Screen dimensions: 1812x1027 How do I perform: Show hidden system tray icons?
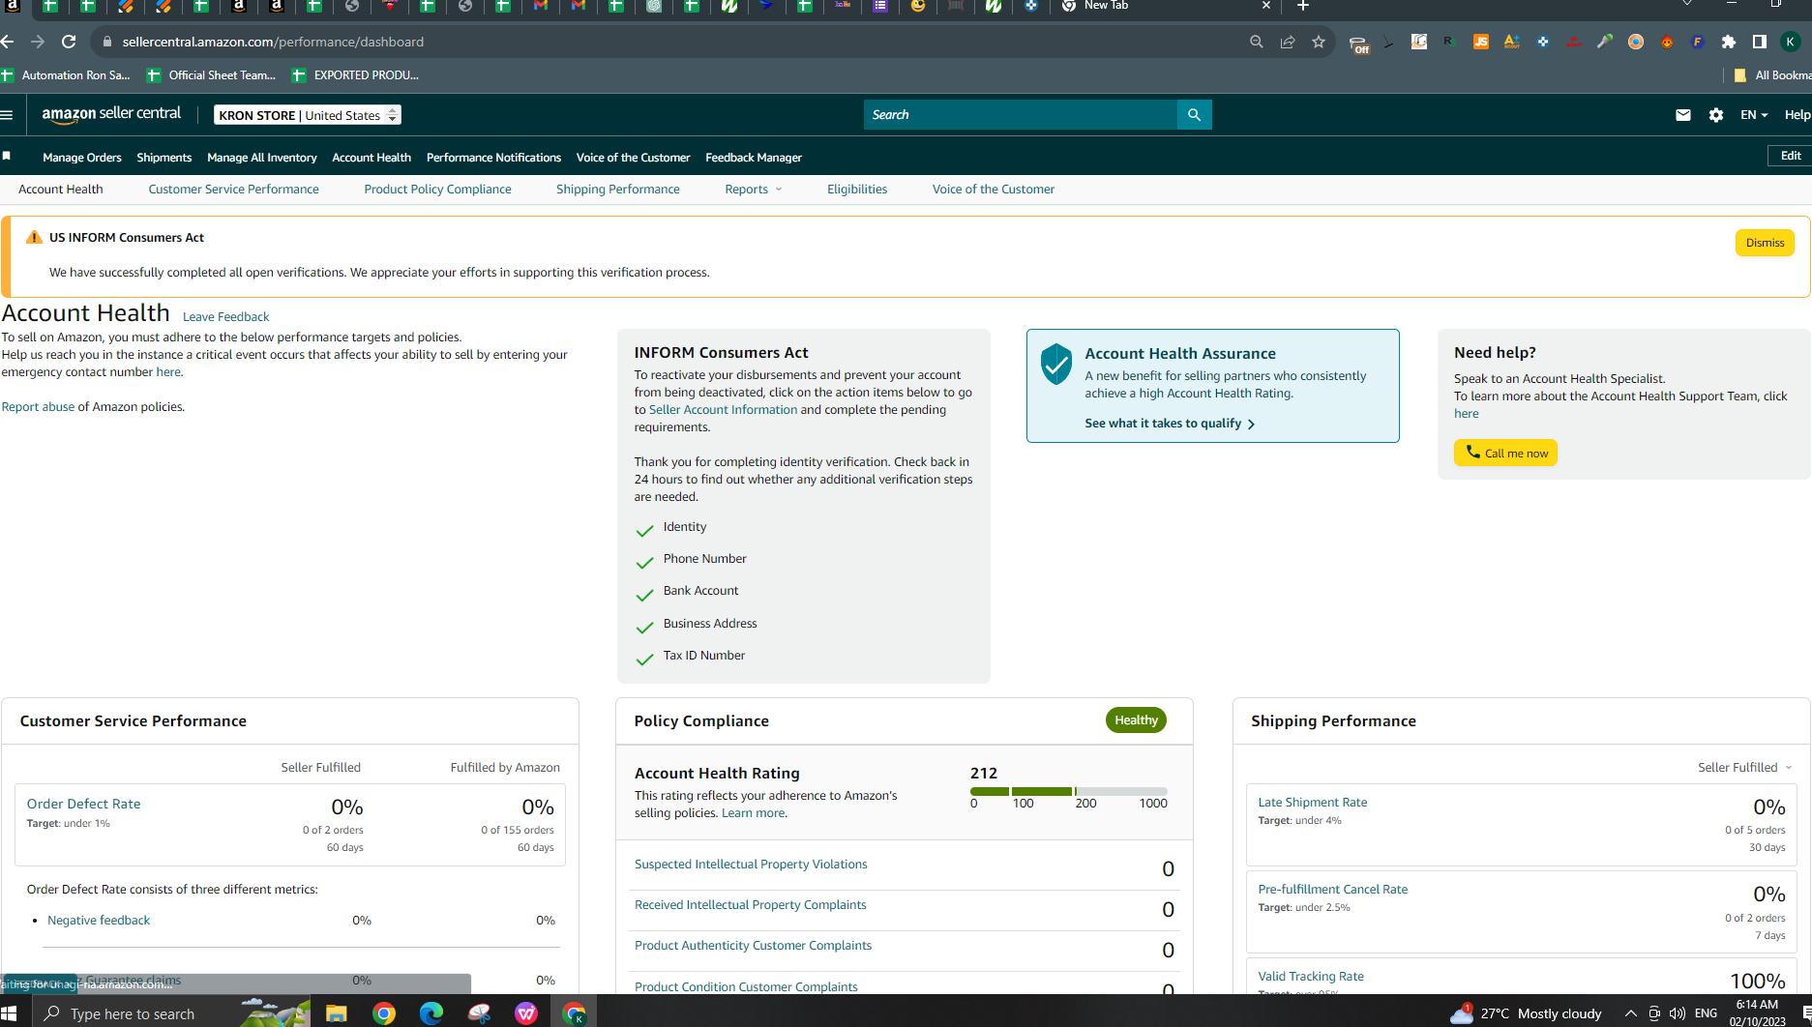[1631, 1013]
